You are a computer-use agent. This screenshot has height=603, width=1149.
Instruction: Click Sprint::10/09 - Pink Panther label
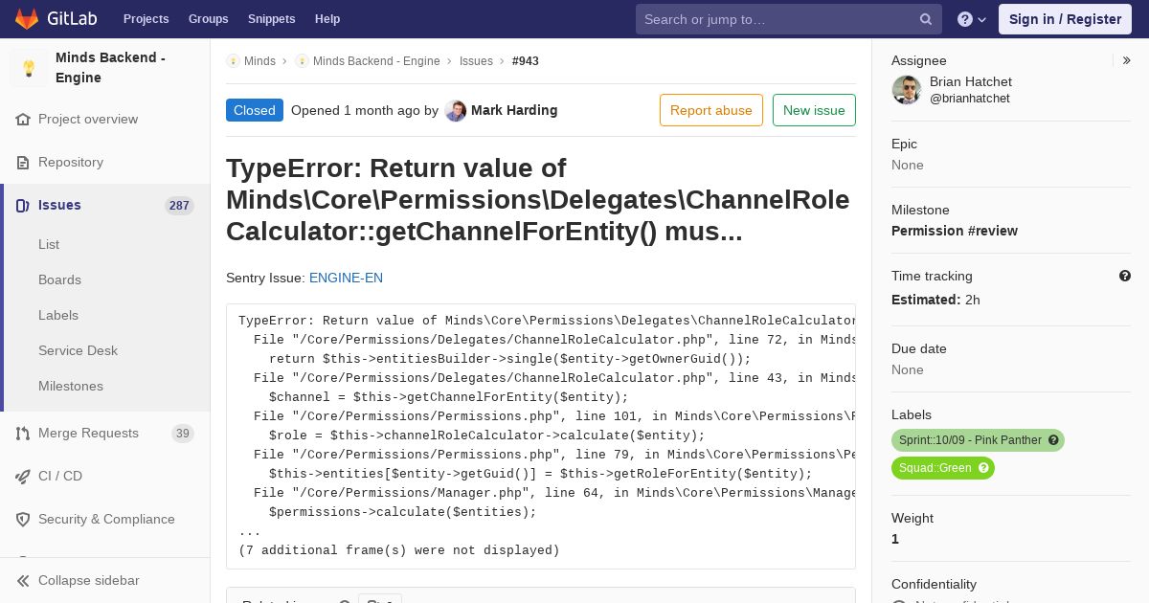(x=970, y=440)
